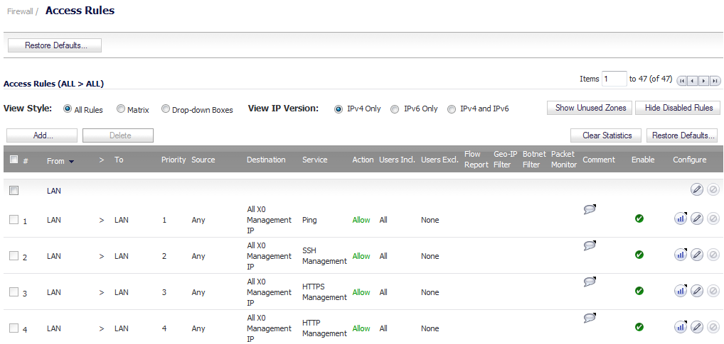Click the Items start number field

[614, 79]
